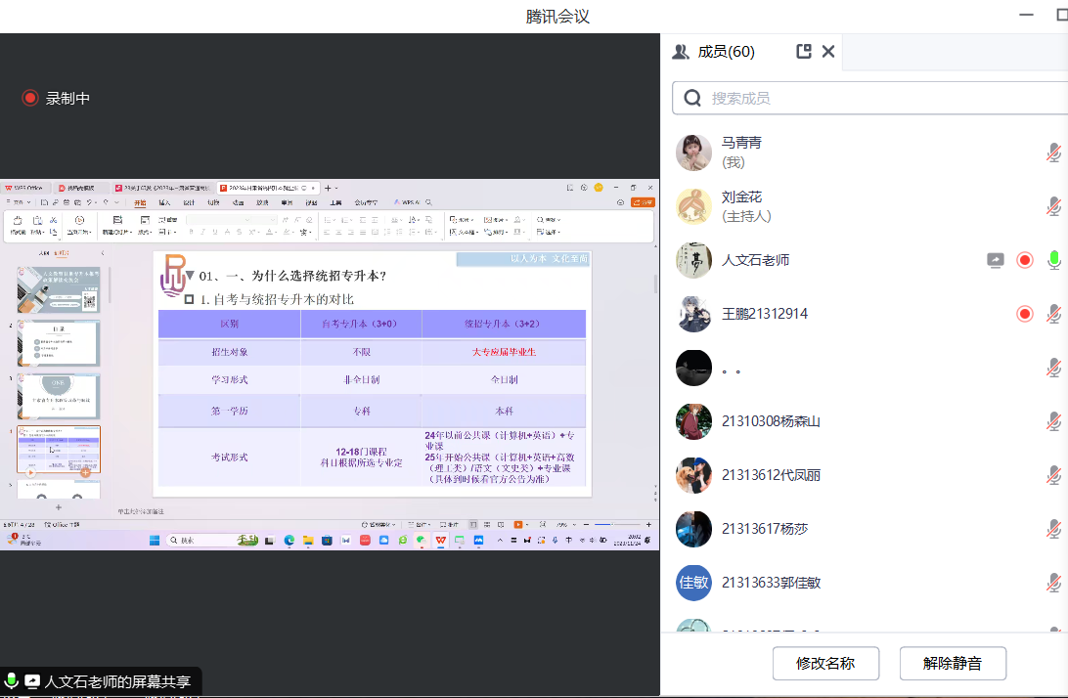This screenshot has height=698, width=1068.
Task: Click the red 录制中 recording icon
Action: pos(30,98)
